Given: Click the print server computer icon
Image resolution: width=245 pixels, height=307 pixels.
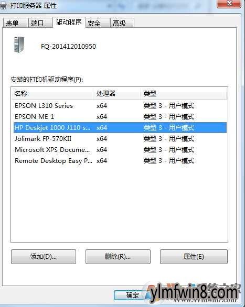Looking at the screenshot, I should pos(19,45).
